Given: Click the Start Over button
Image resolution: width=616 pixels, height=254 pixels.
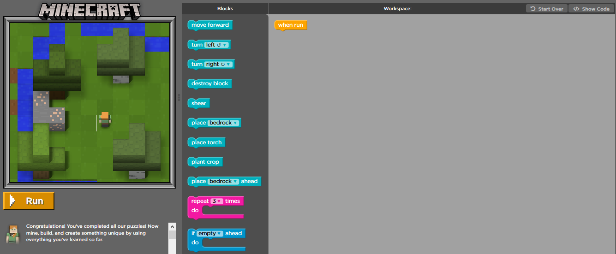Looking at the screenshot, I should click(x=547, y=9).
